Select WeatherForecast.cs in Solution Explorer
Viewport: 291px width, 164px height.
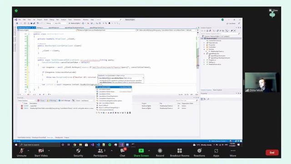coord(215,64)
